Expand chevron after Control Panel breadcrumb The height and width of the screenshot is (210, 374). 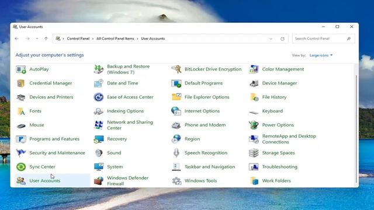click(93, 38)
